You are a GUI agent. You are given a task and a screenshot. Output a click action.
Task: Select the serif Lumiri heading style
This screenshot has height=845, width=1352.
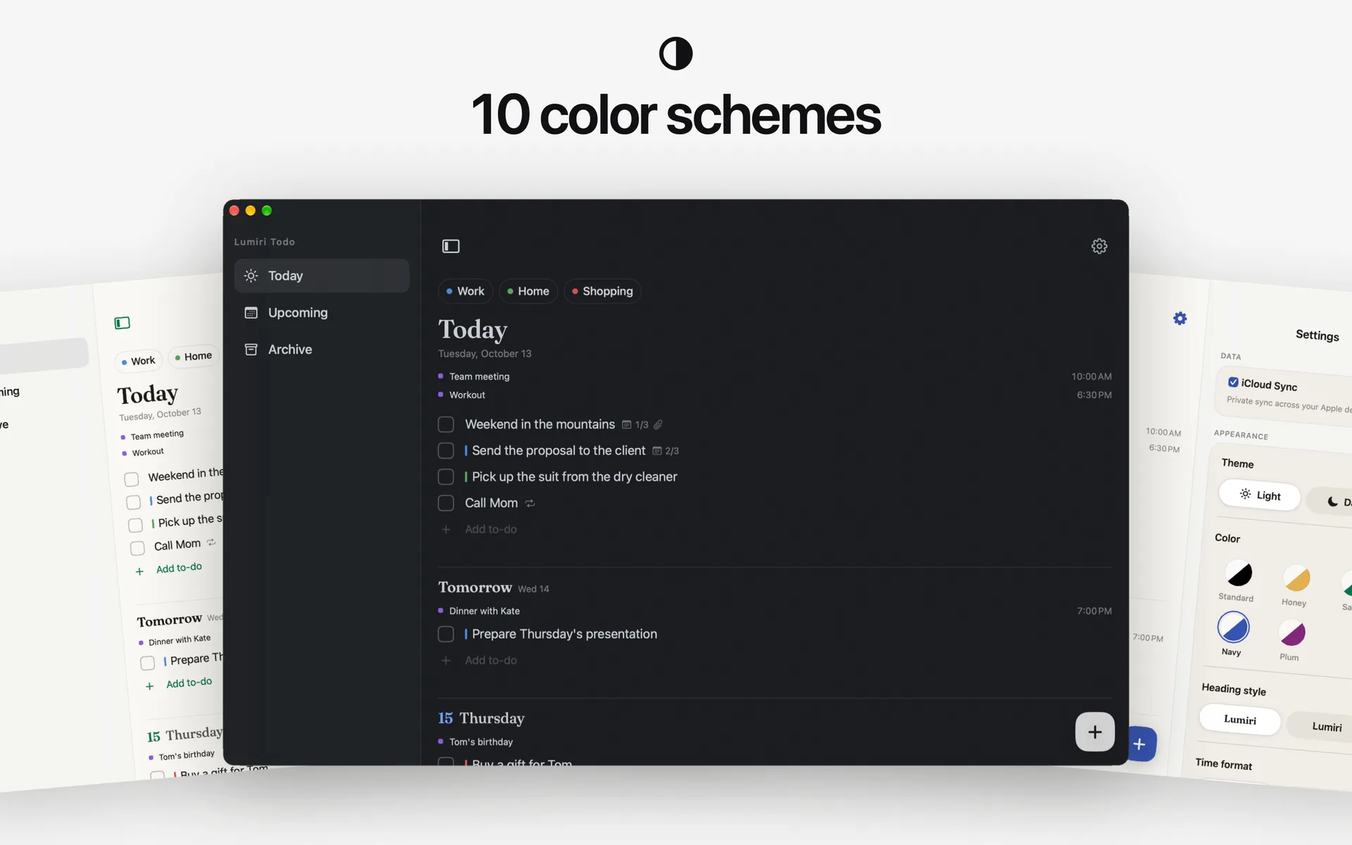tap(1240, 720)
